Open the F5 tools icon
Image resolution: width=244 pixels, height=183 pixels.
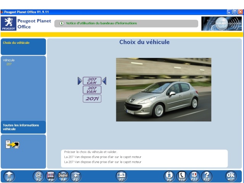75,177
